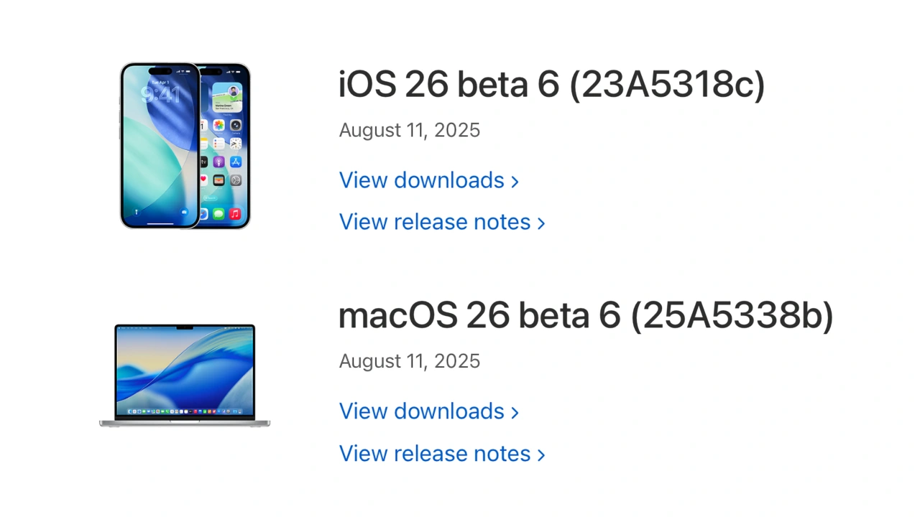Viewport: 920px width, 517px height.
Task: Click the chevron after iOS View downloads
Action: 515,181
